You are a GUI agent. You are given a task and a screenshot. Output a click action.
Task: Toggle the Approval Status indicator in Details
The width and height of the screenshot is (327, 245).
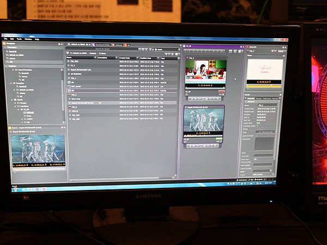pos(257,135)
